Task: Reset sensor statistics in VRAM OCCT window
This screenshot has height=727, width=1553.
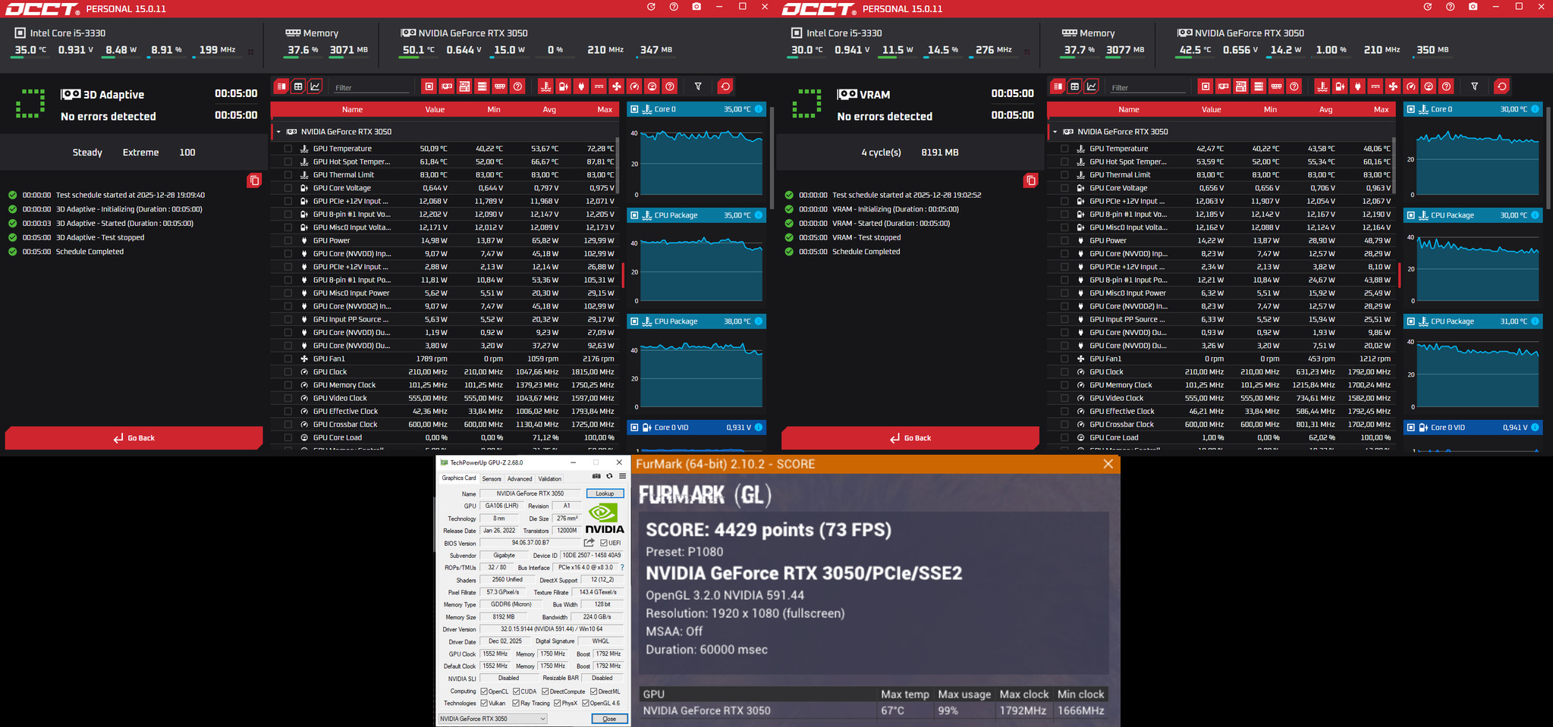Action: pos(1501,86)
